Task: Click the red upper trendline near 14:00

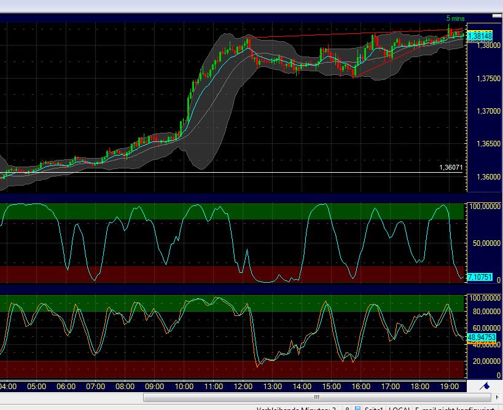Action: (301, 34)
